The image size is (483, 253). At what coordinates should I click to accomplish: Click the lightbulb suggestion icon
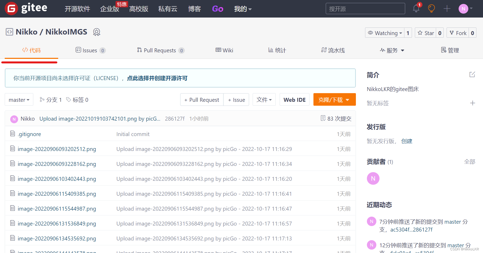[x=431, y=9]
